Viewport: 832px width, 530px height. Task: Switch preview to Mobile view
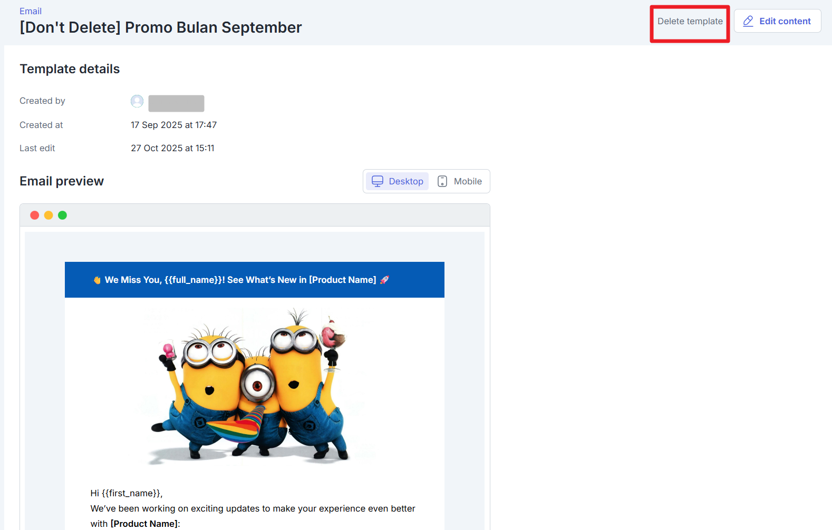460,181
